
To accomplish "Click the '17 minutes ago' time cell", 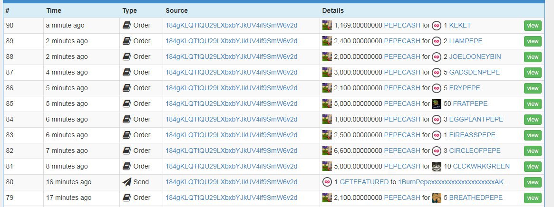I will pos(68,198).
